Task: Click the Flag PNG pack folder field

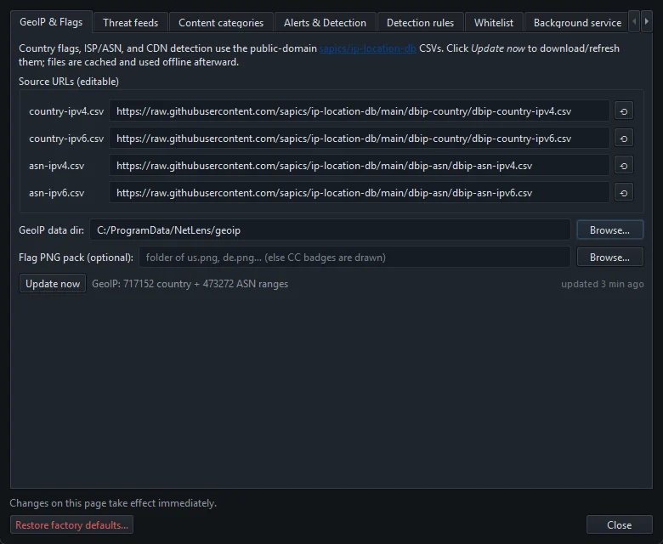Action: [354, 258]
